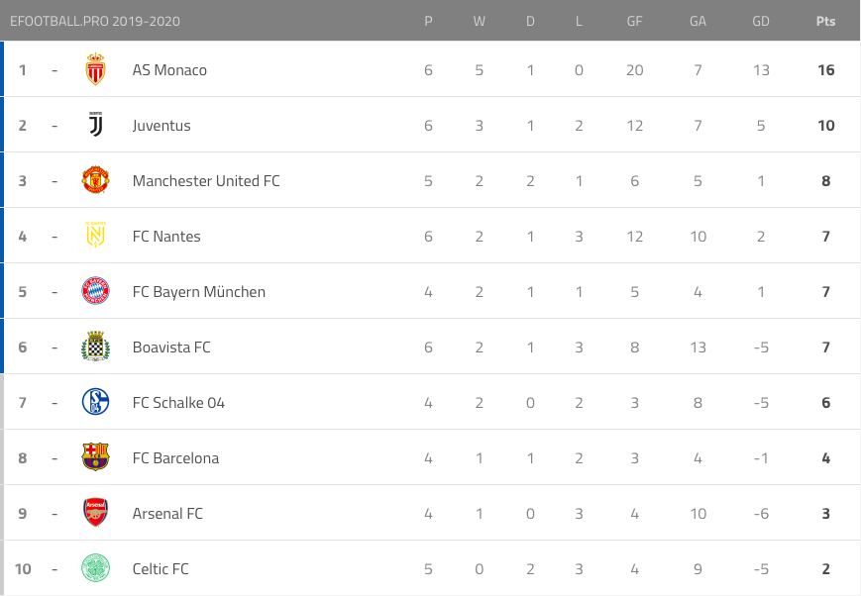
Task: Select the Manchester United FC name
Action: pyautogui.click(x=206, y=181)
